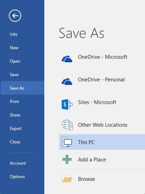Viewport: 145px width, 194px height.
Task: Click the Add a Place label
Action: tap(92, 159)
